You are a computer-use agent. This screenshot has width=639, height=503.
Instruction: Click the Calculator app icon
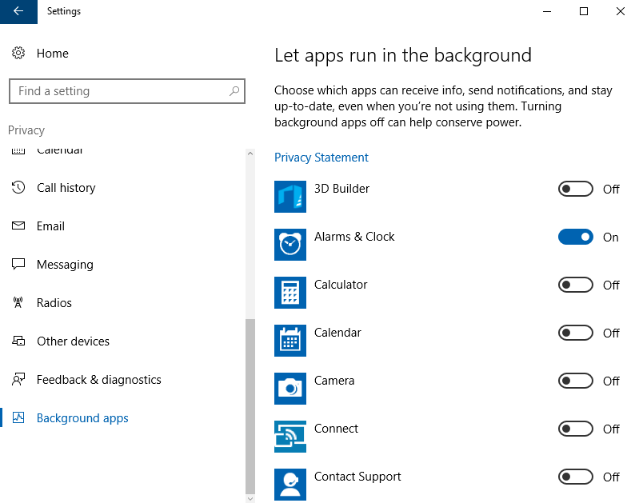pos(290,293)
